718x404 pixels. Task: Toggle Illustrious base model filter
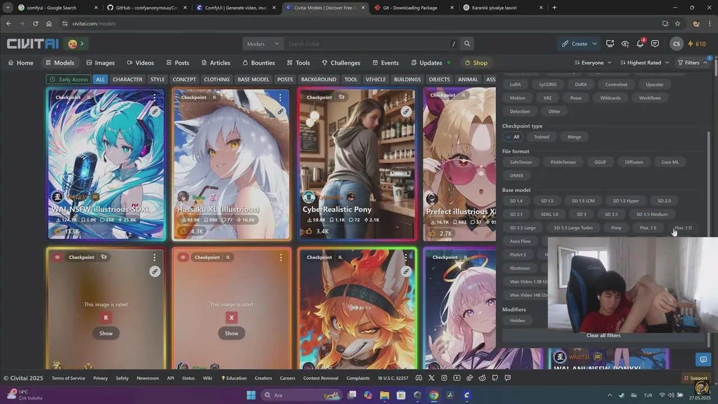coord(520,268)
